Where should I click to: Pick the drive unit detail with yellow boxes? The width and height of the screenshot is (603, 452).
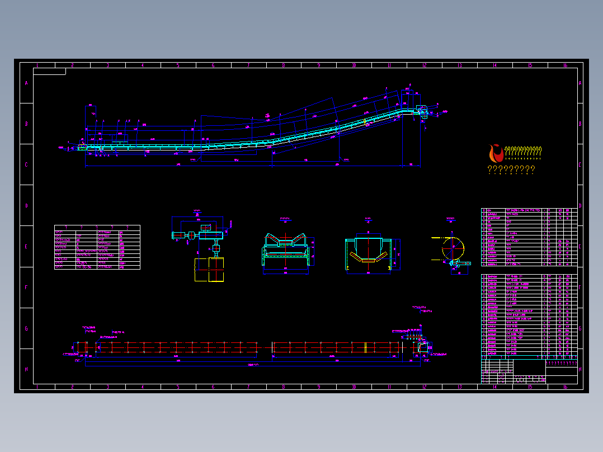pyautogui.click(x=202, y=246)
